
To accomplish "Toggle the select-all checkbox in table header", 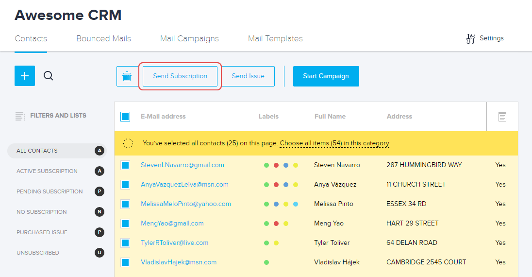I will (x=125, y=117).
